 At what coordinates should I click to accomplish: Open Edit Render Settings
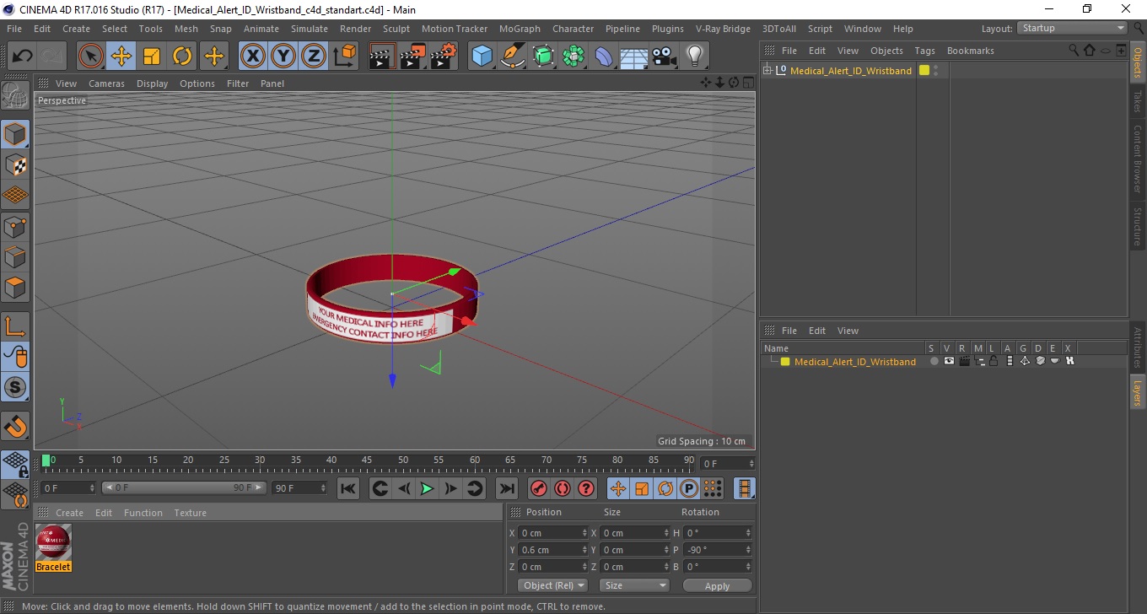coord(443,57)
